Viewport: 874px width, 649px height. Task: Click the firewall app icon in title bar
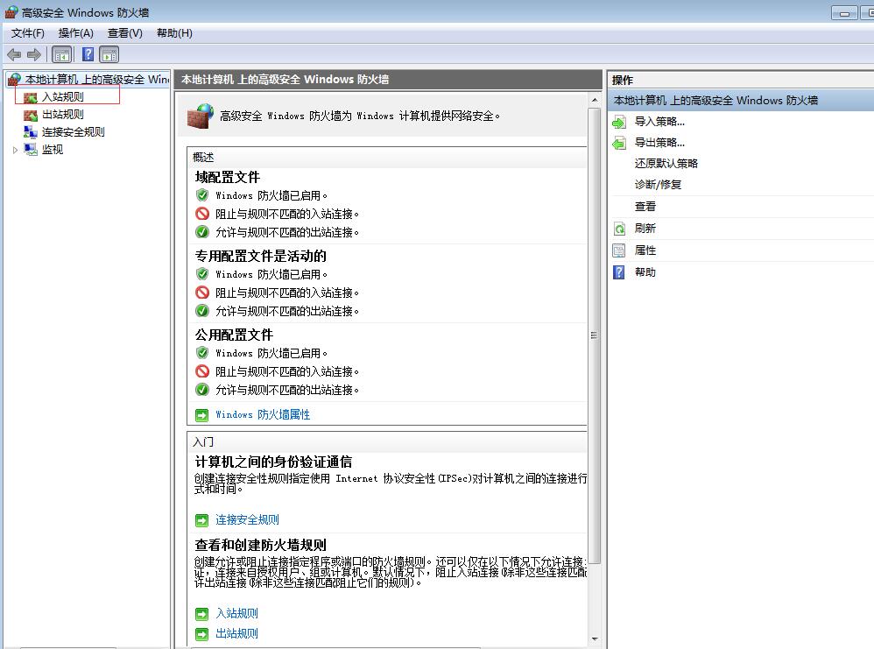pos(11,12)
